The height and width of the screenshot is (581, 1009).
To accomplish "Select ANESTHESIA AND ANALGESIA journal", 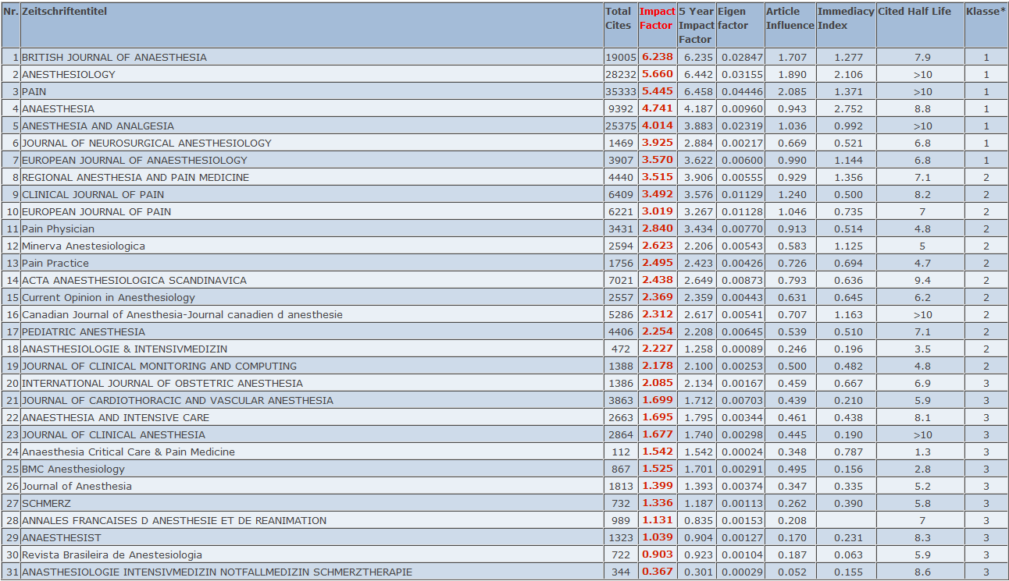I will tap(98, 126).
